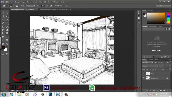Screen dimensions: 172x97
Task: Select the Path Selection tool
Action: [3, 40]
